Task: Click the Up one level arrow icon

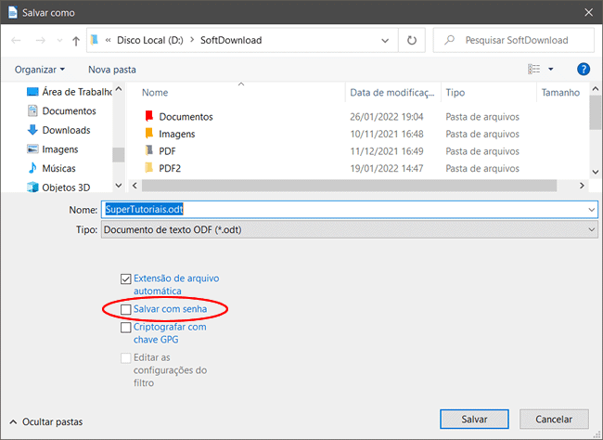Action: tap(75, 41)
